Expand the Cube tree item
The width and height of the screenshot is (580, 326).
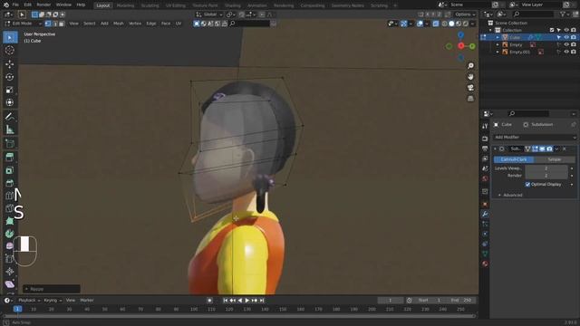[x=498, y=37]
